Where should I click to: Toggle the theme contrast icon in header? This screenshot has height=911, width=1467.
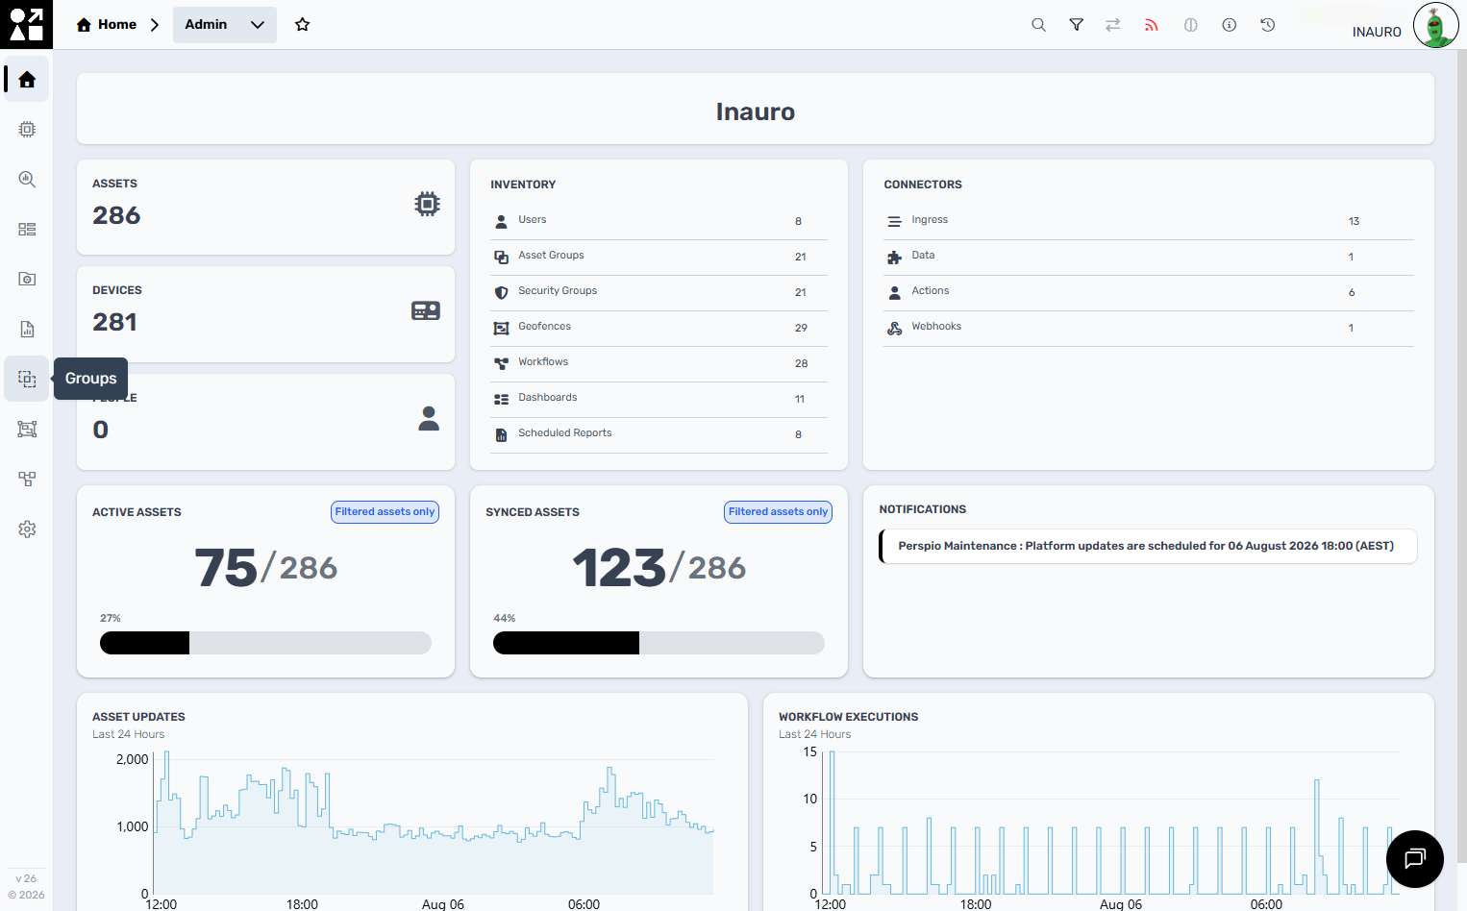1190,25
